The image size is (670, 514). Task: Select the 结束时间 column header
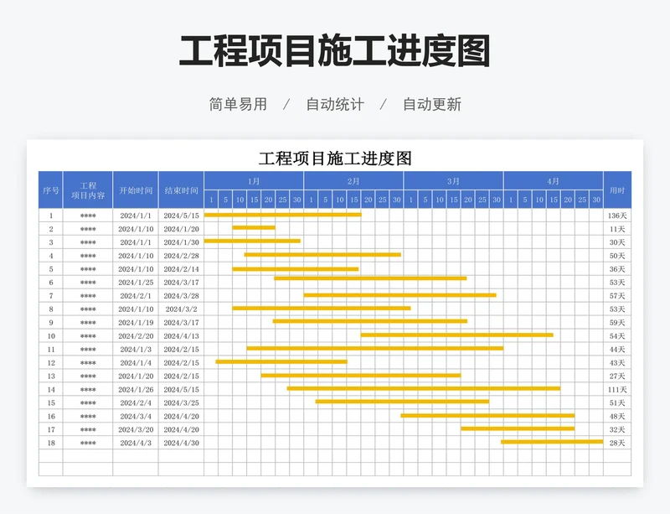pos(181,190)
